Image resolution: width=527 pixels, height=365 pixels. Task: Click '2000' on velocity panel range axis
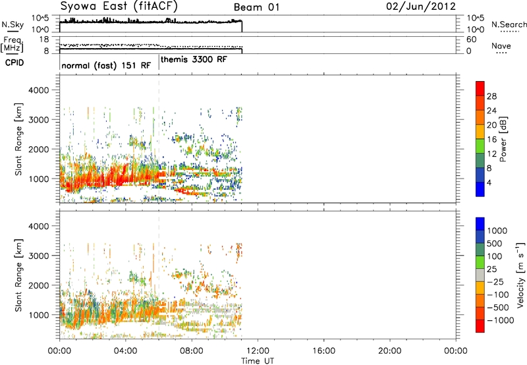tap(38, 285)
